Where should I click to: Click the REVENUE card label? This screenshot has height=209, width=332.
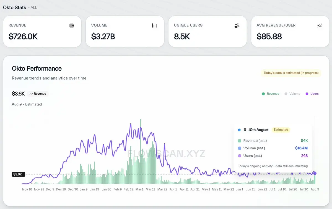click(x=17, y=25)
